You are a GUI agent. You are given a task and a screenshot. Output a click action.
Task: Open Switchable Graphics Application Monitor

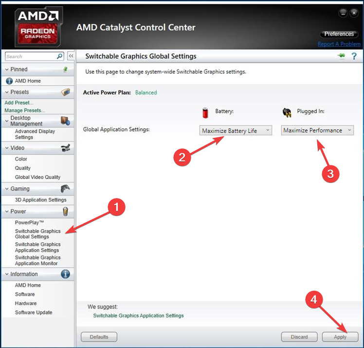click(37, 260)
